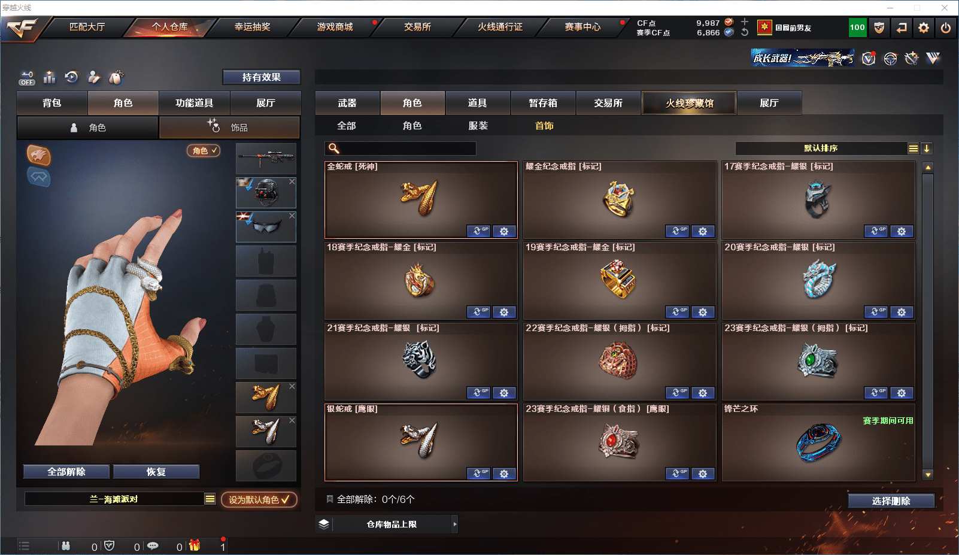959x555 pixels.
Task: Click the power exit icon
Action: point(946,28)
